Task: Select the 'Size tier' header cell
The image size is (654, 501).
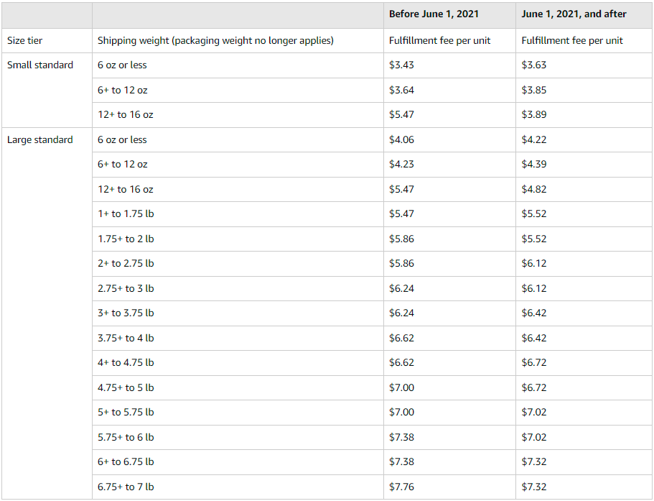Action: [x=47, y=40]
